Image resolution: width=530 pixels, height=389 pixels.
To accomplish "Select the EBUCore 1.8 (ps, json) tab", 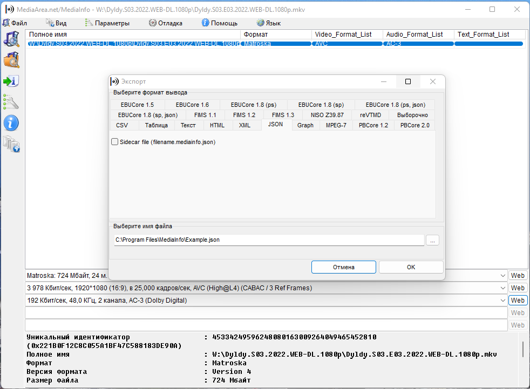I will tap(395, 105).
